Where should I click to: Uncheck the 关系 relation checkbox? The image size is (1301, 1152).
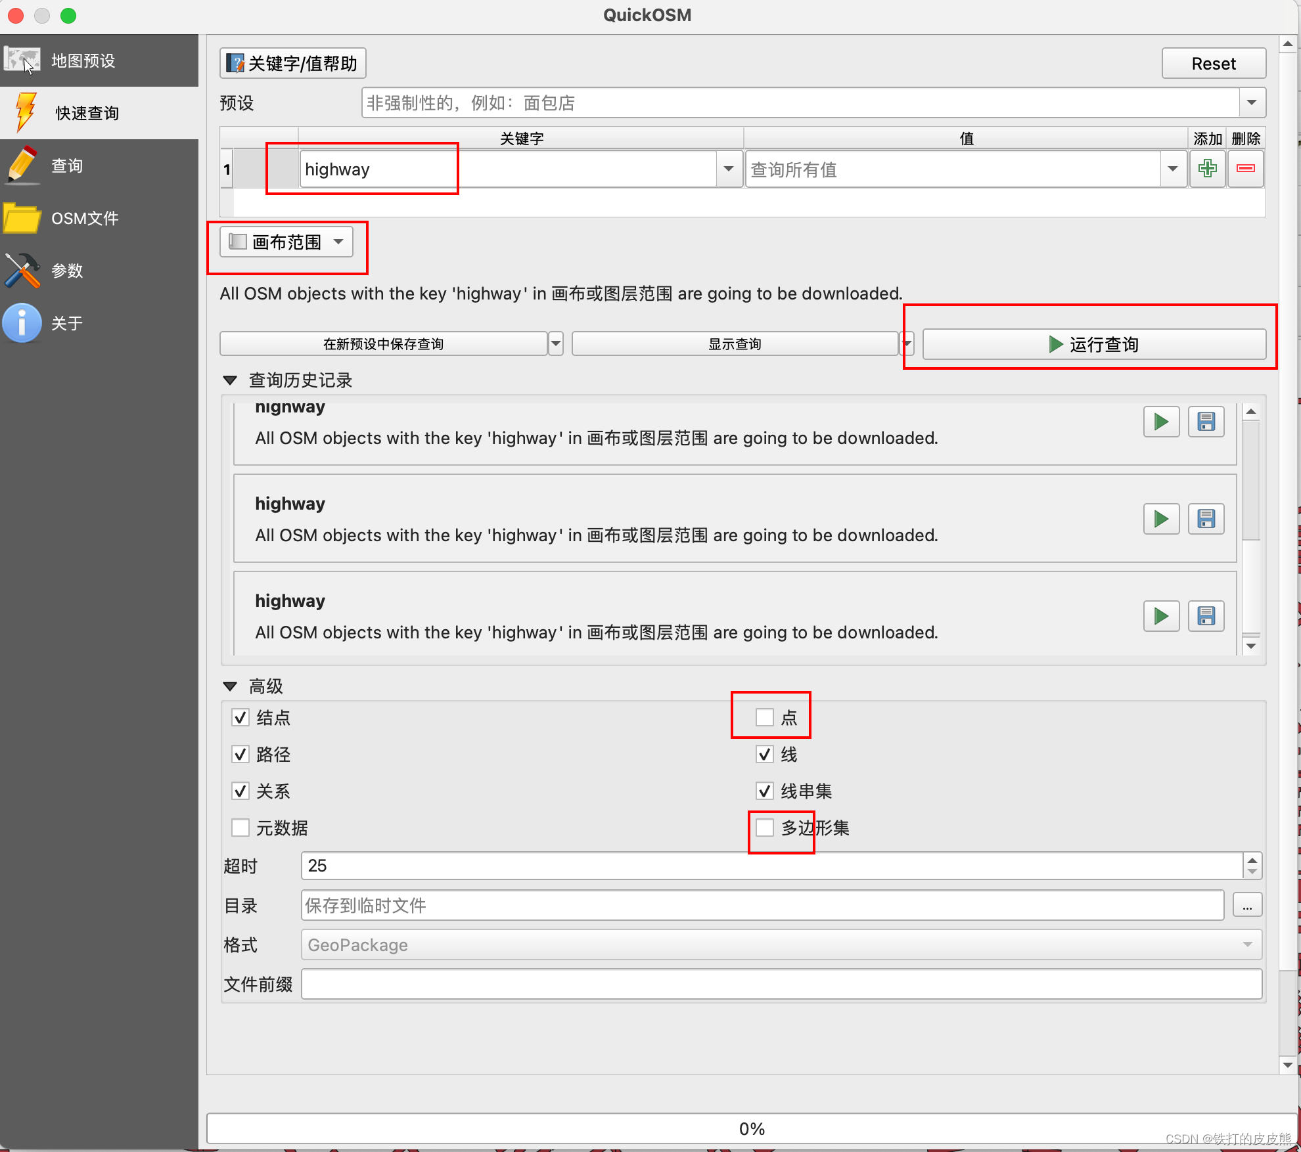click(x=240, y=791)
